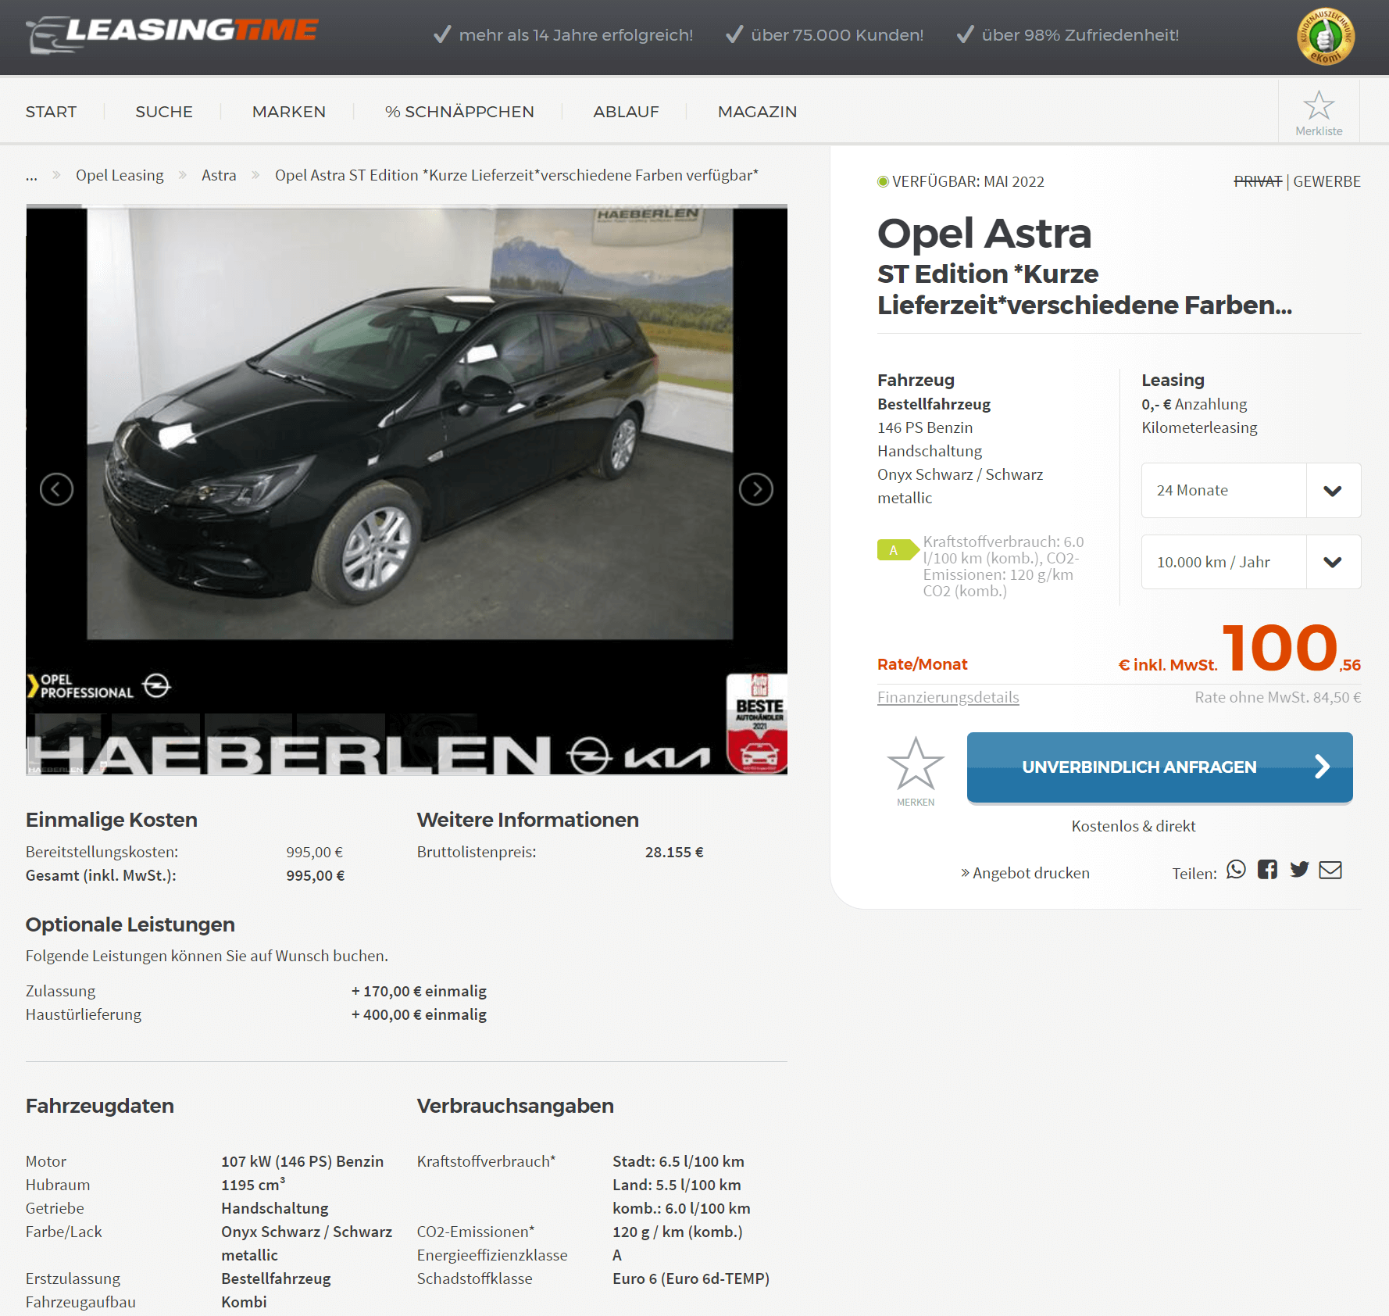Click the MERKEN star icon

pos(916,763)
